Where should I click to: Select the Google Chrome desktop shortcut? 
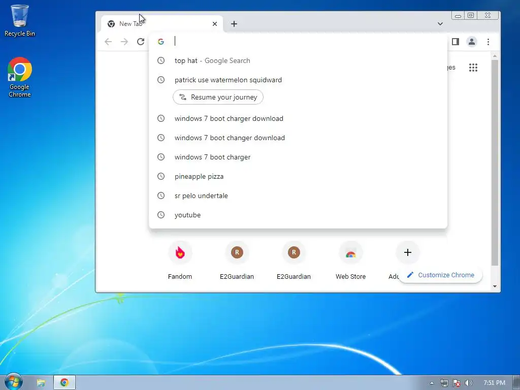[x=20, y=77]
